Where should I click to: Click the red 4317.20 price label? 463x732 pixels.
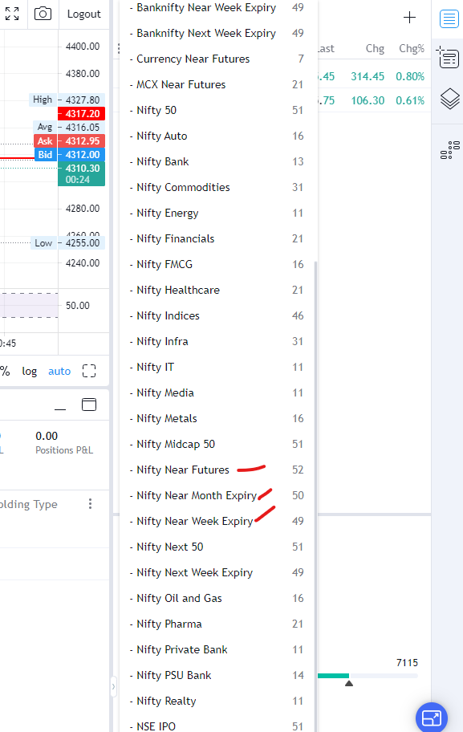81,113
